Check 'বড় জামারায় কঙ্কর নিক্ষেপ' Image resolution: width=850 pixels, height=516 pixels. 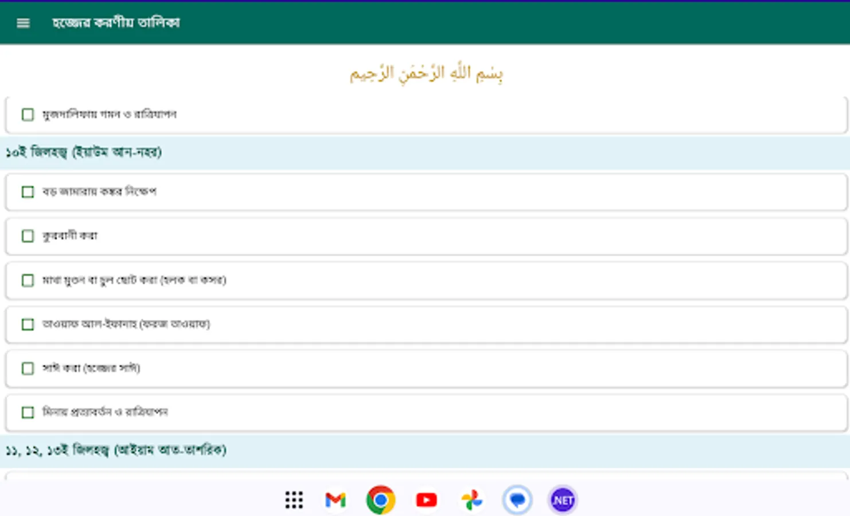pyautogui.click(x=28, y=191)
